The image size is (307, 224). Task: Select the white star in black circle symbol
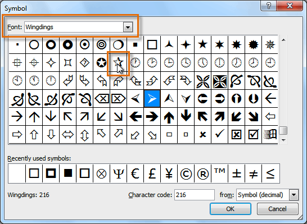pyautogui.click(x=101, y=63)
